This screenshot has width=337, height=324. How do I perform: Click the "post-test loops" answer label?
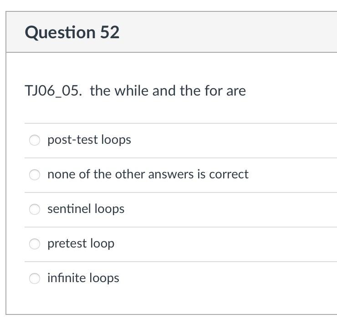[89, 140]
